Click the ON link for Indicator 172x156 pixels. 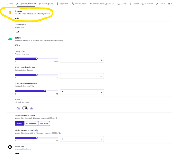click(x=32, y=108)
